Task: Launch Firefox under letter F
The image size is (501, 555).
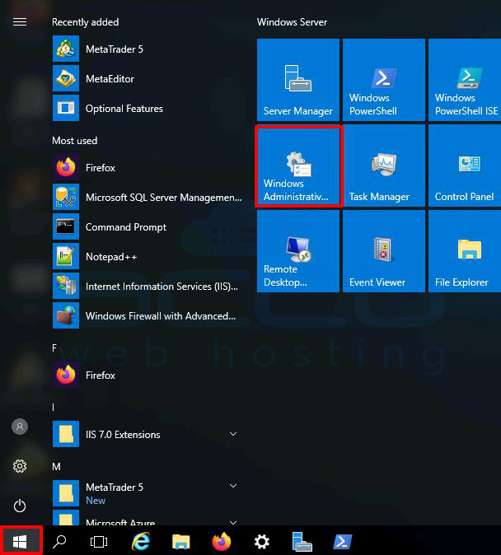Action: pyautogui.click(x=145, y=375)
